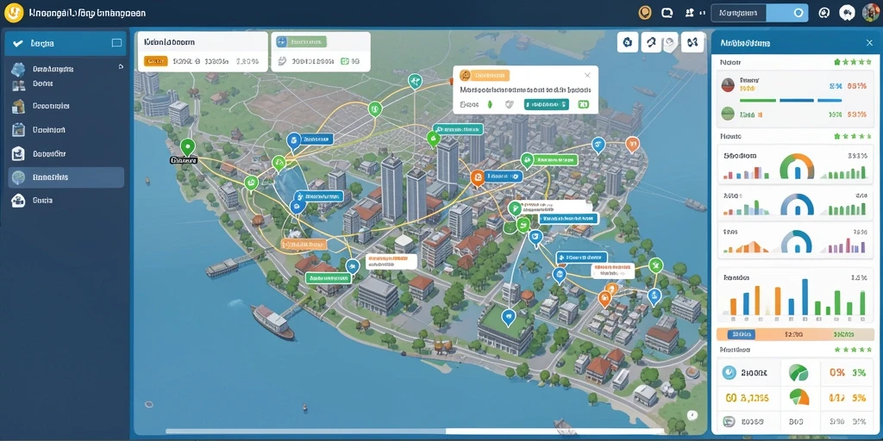This screenshot has height=441, width=883.
Task: Click the square box icon in sidebar header
Action: [116, 43]
